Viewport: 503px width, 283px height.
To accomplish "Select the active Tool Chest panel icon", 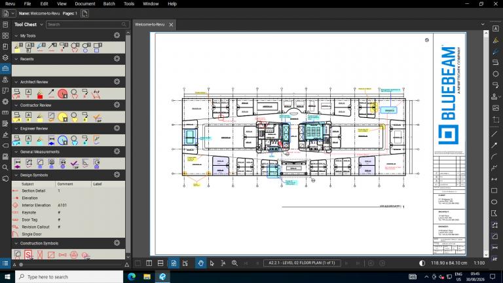I will [x=5, y=68].
